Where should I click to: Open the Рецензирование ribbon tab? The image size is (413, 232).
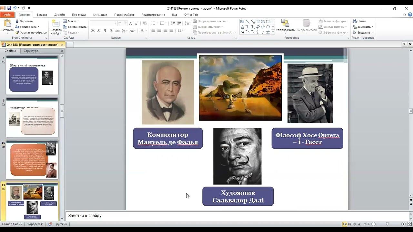[153, 15]
